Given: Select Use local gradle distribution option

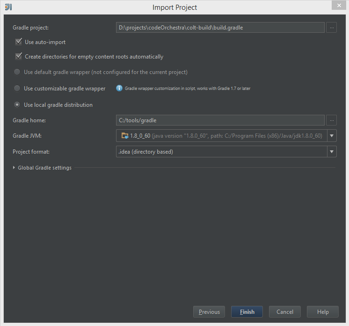Looking at the screenshot, I should (x=17, y=104).
